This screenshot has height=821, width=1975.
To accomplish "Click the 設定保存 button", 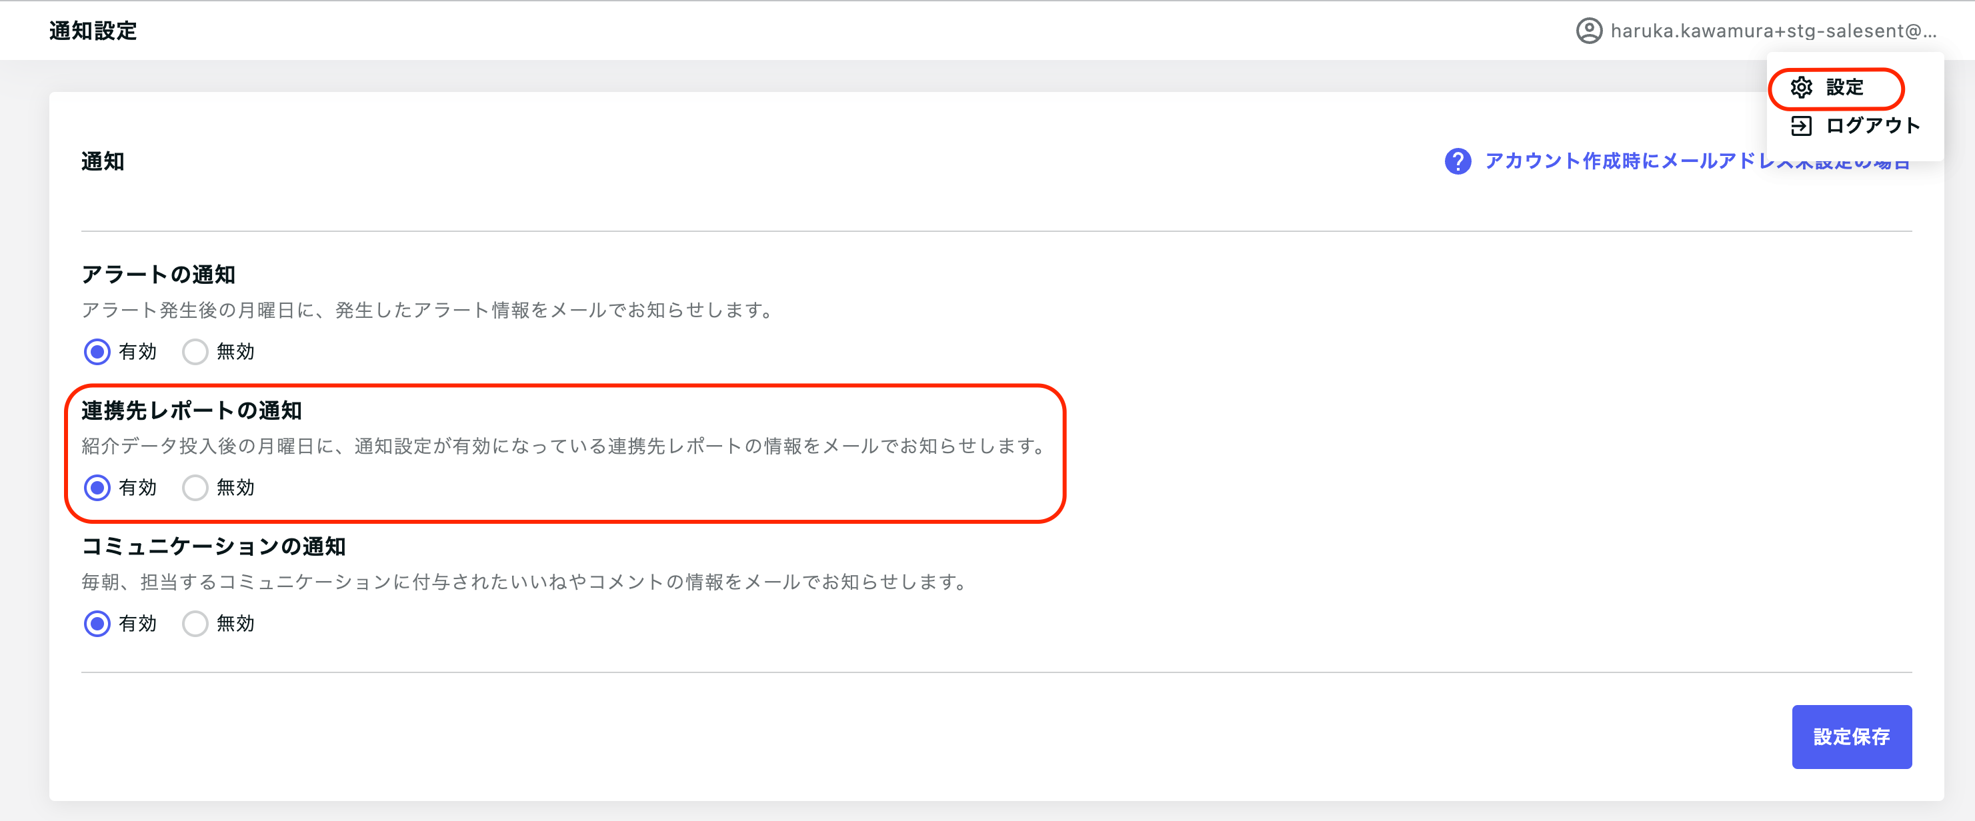I will click(1852, 736).
